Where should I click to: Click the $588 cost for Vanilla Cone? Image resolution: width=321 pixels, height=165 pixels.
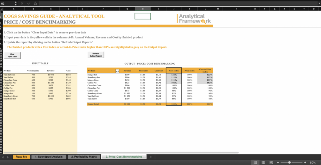(68, 75)
